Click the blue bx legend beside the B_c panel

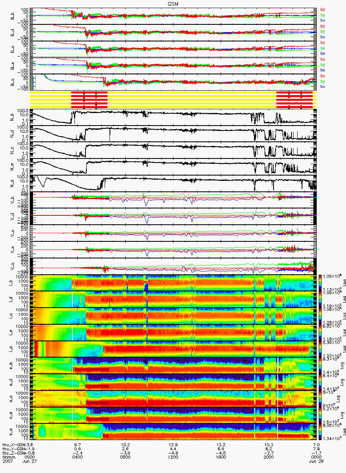323,53
